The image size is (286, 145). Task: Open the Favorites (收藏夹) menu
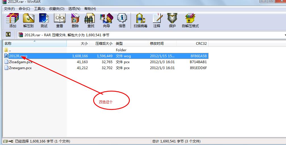pos(57,9)
